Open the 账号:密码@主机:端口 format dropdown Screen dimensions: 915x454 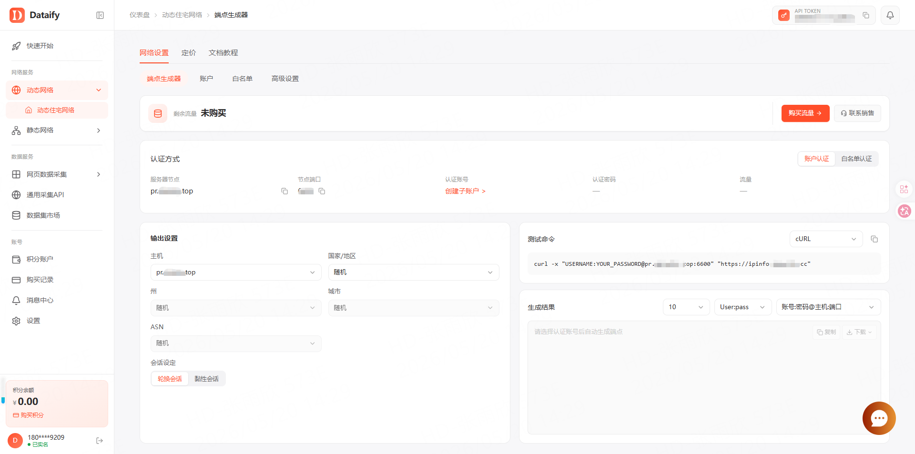[x=828, y=307]
